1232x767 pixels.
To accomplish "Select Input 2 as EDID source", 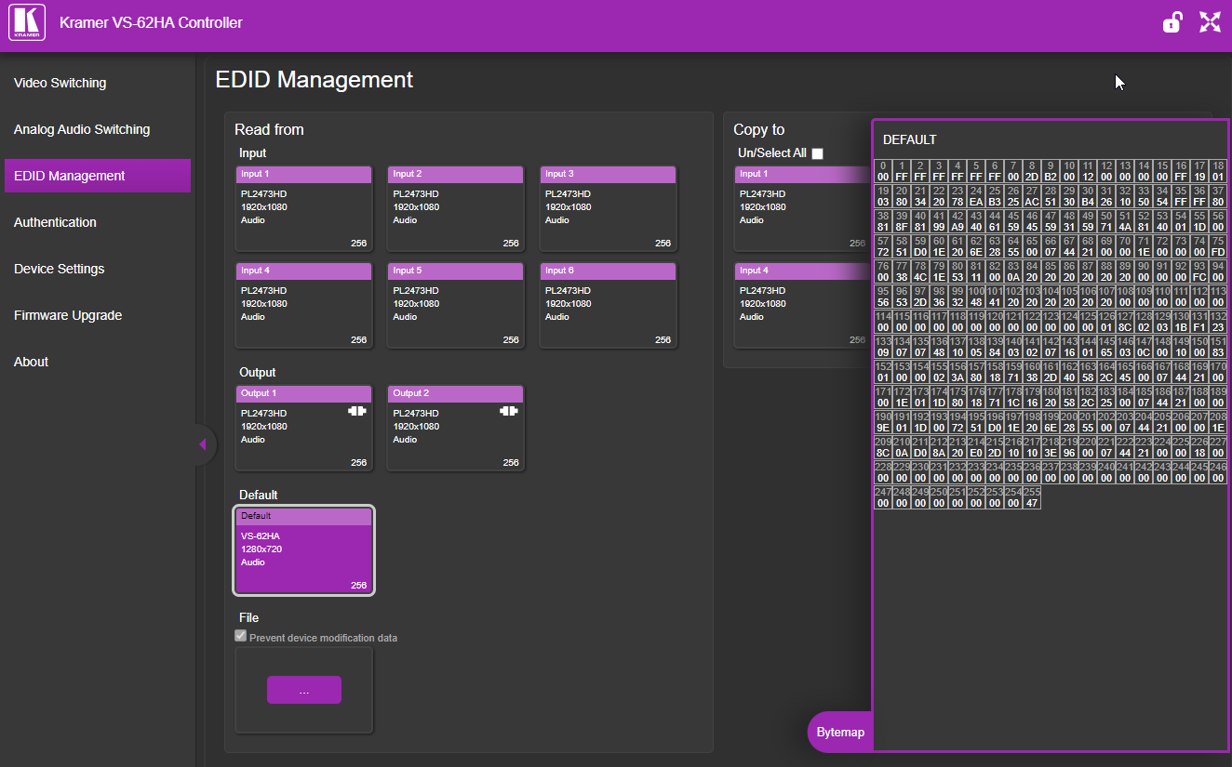I will (456, 208).
